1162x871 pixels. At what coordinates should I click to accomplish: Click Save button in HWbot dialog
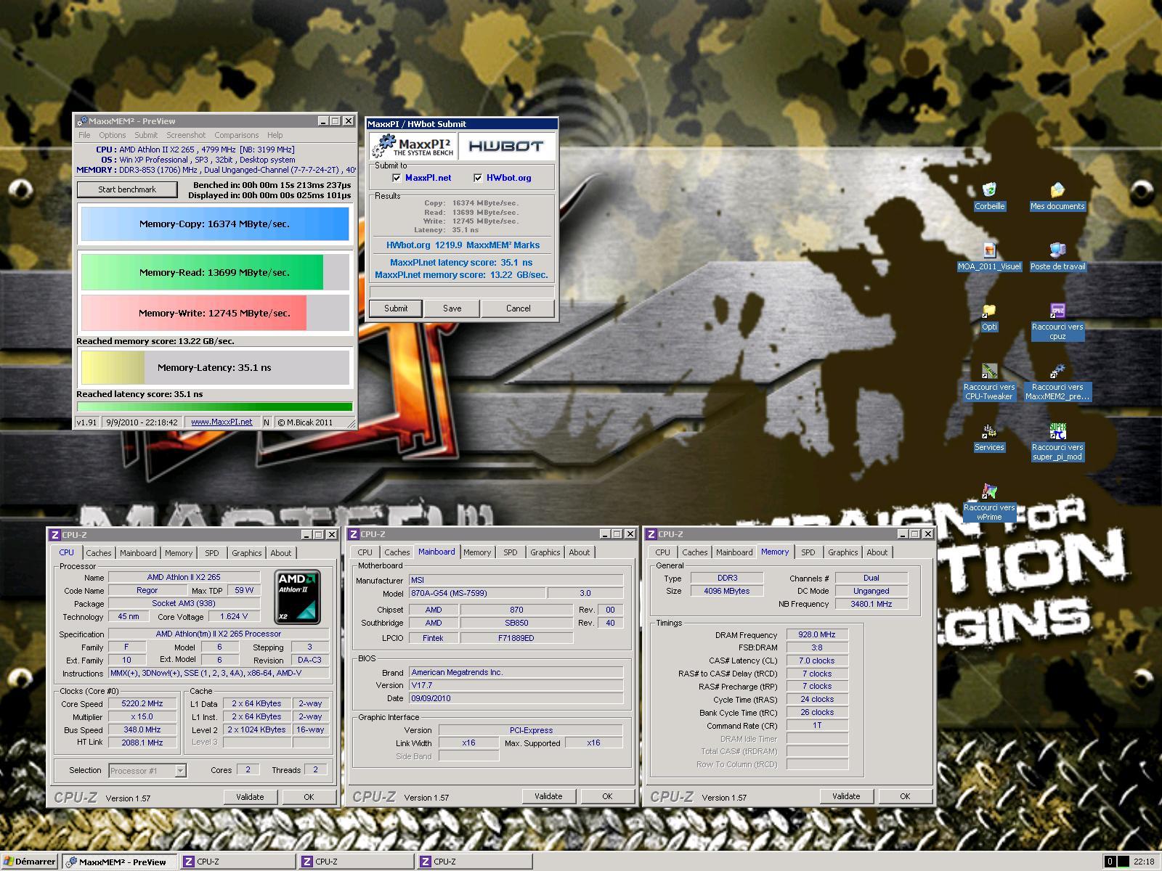pos(452,308)
